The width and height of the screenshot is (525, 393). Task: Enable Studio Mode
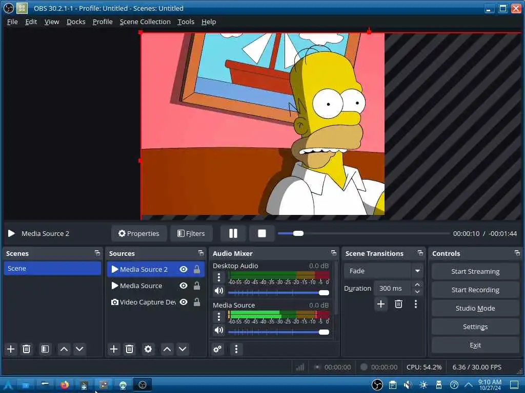[475, 308]
